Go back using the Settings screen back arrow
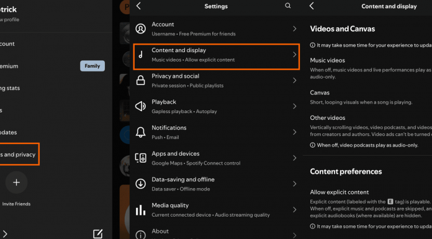The width and height of the screenshot is (432, 239). (x=138, y=6)
